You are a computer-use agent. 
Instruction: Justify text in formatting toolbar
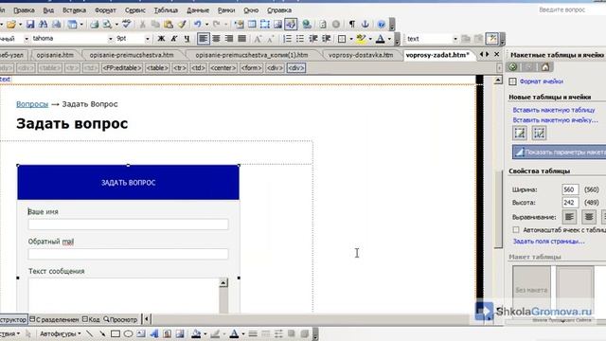click(242, 39)
